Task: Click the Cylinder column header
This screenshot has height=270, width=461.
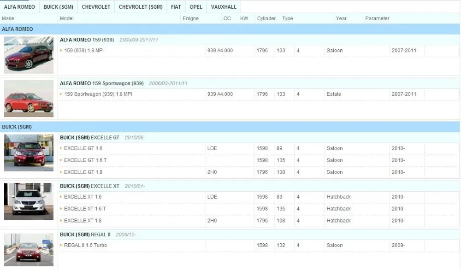Action: tap(266, 18)
